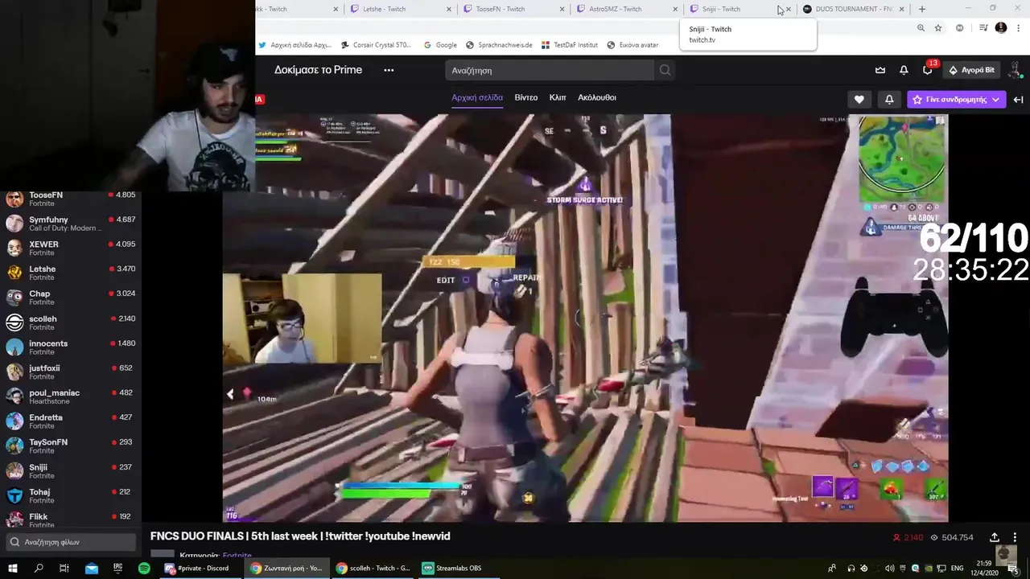Switch to the Κλιπ tab
Viewport: 1030px width, 579px height.
558,97
